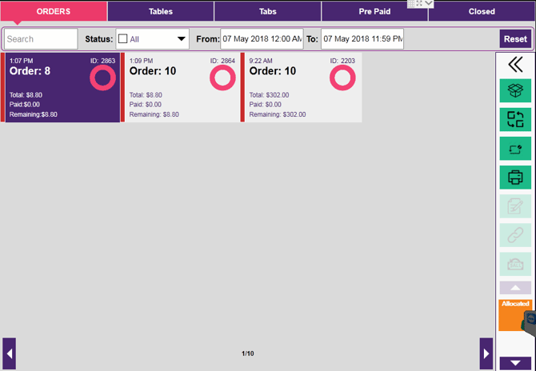536x371 pixels.
Task: Click the orange Allocated tile
Action: click(x=515, y=315)
